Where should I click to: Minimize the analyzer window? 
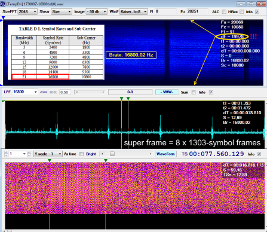(x=241, y=4)
